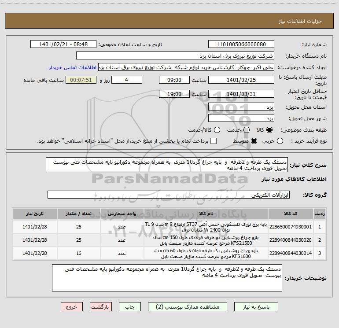Select the کالا/خدمت radio button

(217, 130)
